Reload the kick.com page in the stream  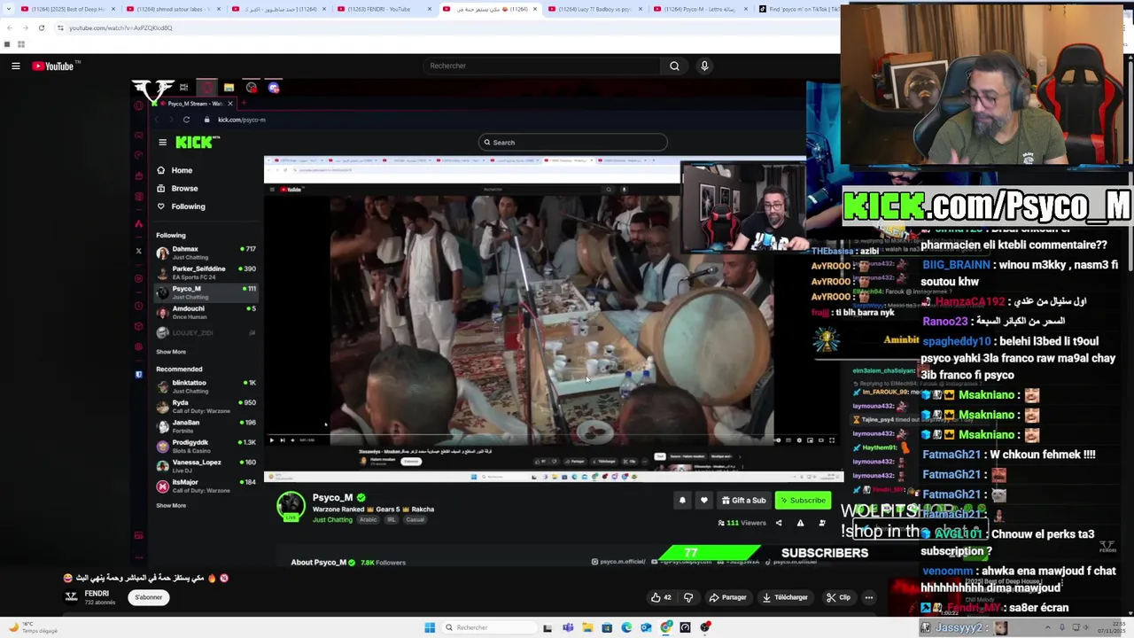(186, 120)
